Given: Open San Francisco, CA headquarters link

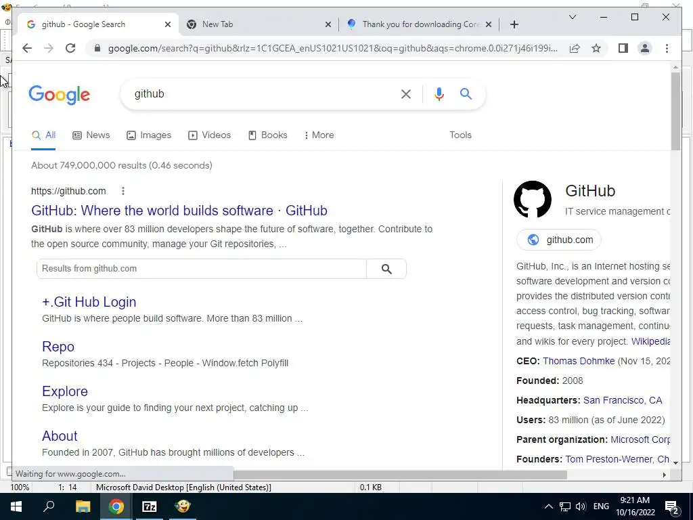Looking at the screenshot, I should (623, 400).
